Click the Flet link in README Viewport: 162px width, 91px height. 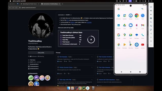click(68, 20)
